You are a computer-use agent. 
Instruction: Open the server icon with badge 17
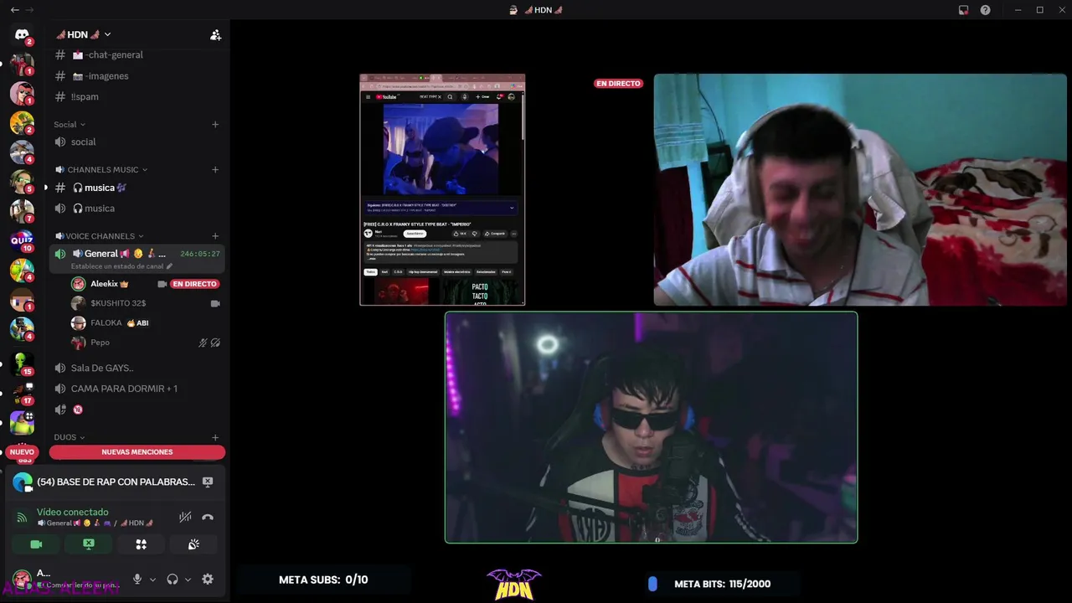22,392
